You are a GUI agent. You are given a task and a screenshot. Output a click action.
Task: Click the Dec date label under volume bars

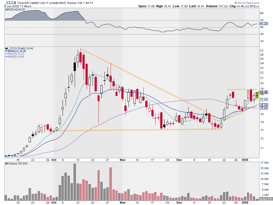click(x=179, y=203)
